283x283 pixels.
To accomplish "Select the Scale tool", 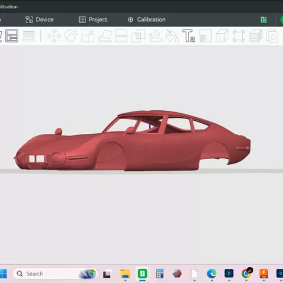I will point(88,36).
